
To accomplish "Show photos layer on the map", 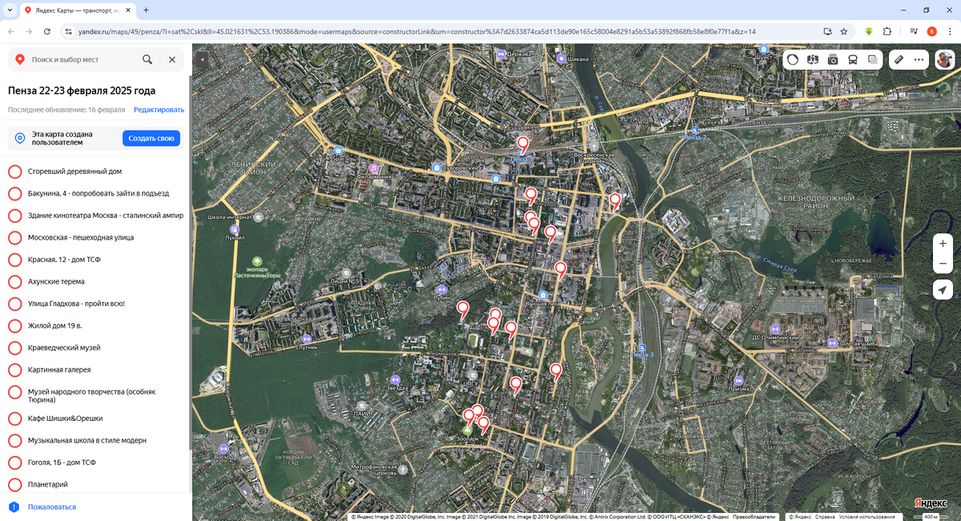I will coord(833,59).
